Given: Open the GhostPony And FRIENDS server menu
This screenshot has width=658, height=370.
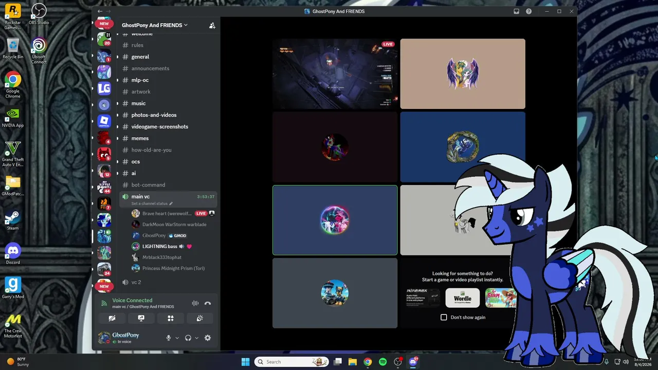Looking at the screenshot, I should pos(155,25).
